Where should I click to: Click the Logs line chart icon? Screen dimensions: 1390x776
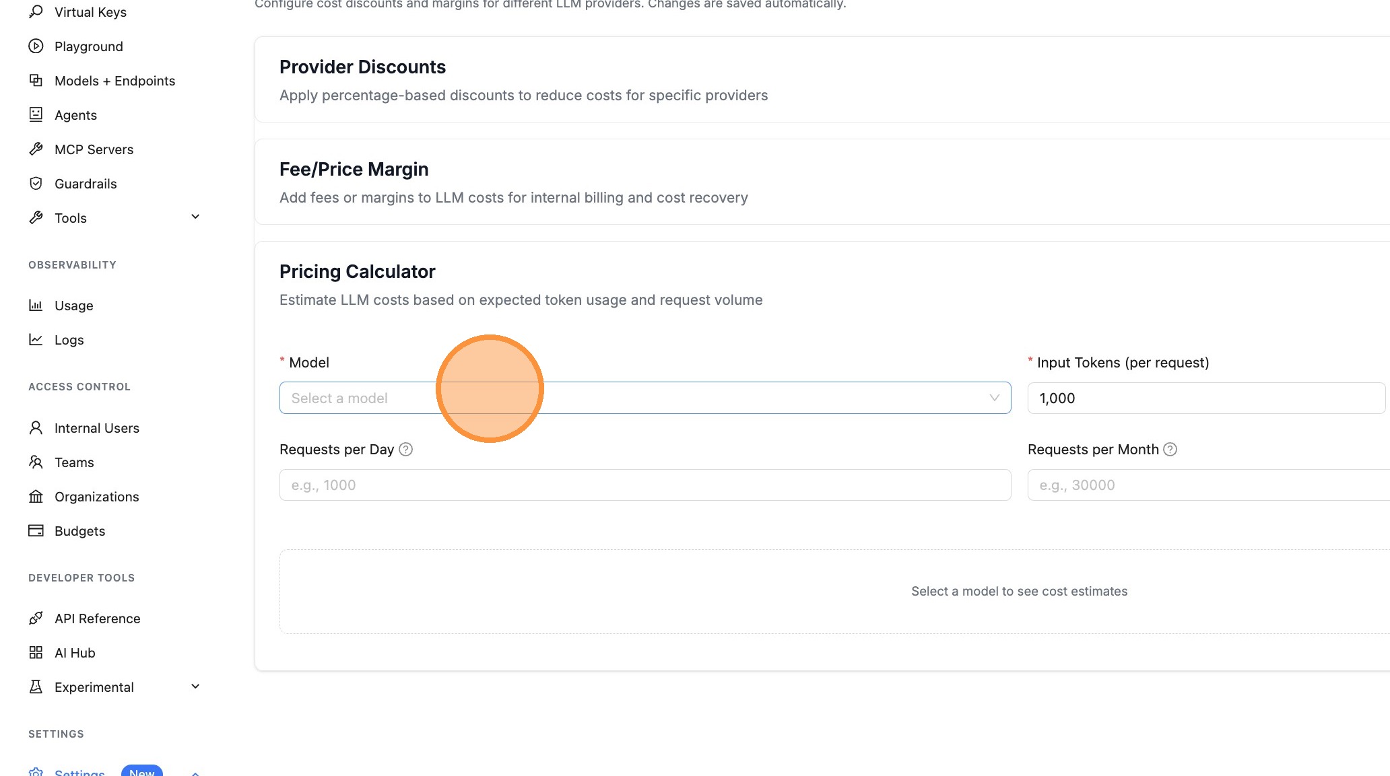point(36,339)
